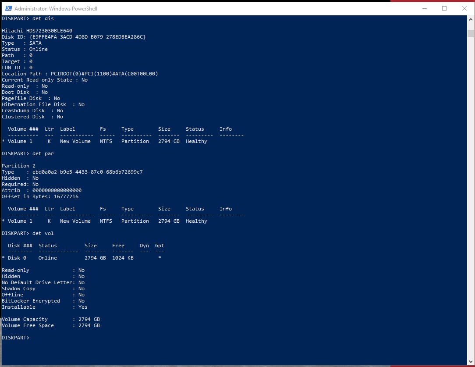Click the scrollbar down arrow

click(x=471, y=361)
